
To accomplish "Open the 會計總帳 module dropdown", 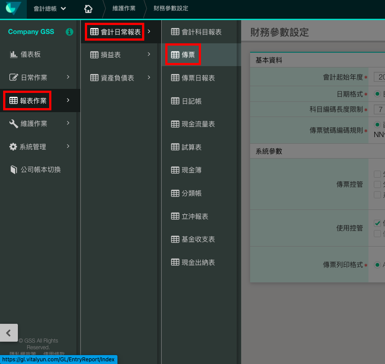I will (50, 8).
